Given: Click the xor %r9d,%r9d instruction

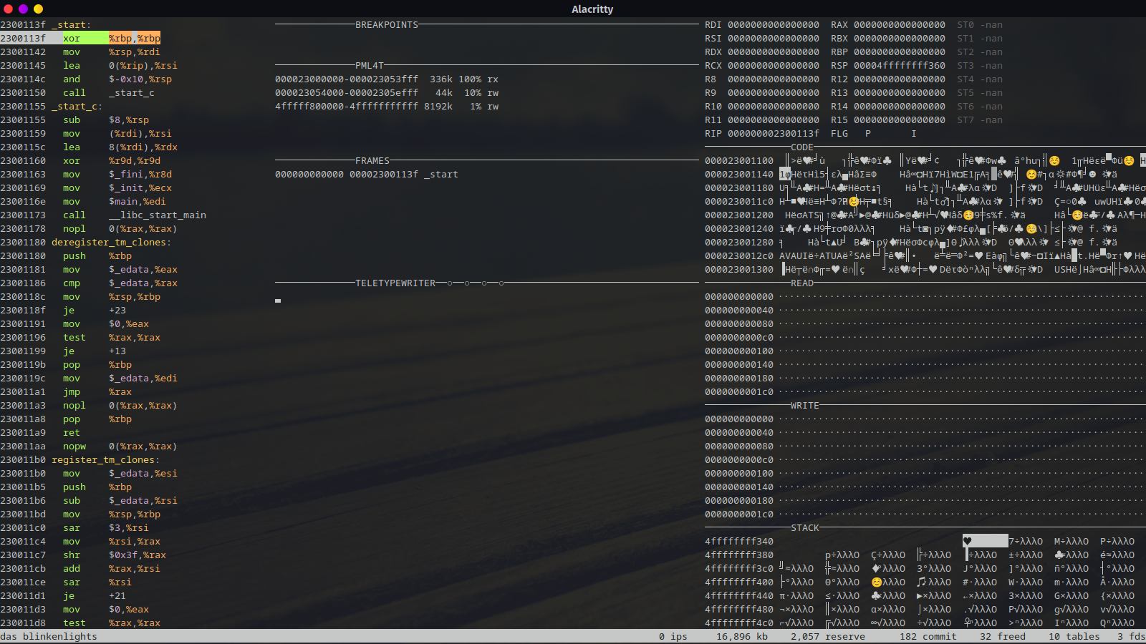Looking at the screenshot, I should pos(80,161).
